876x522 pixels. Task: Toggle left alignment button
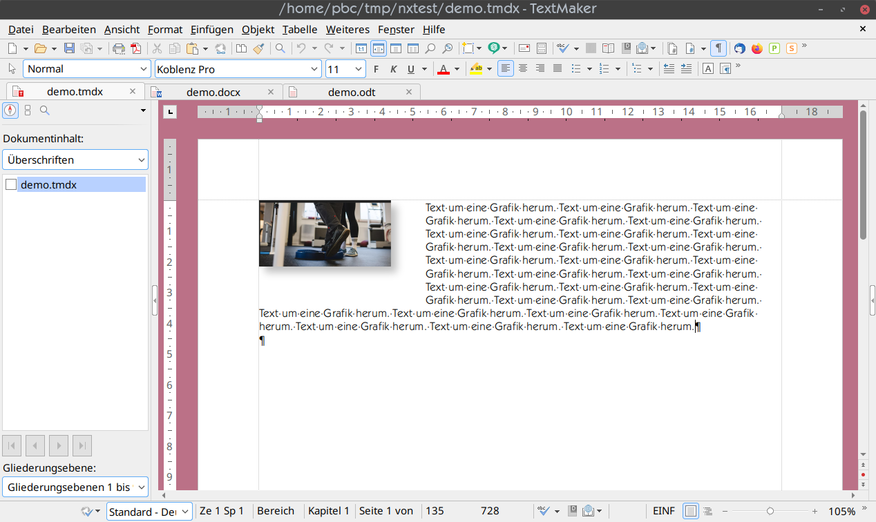506,68
